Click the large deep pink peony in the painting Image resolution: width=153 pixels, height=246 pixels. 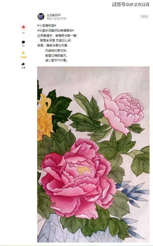point(78,178)
